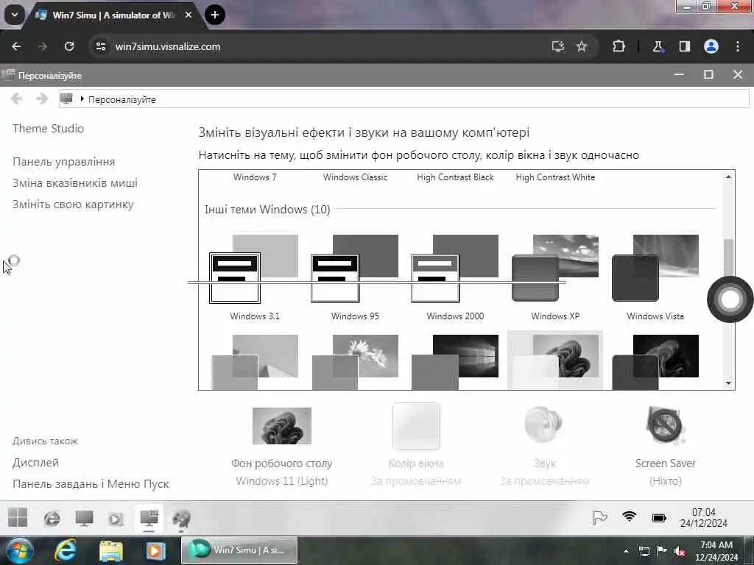The image size is (754, 565).
Task: Click simulator Action Center flag icon
Action: coord(599,517)
